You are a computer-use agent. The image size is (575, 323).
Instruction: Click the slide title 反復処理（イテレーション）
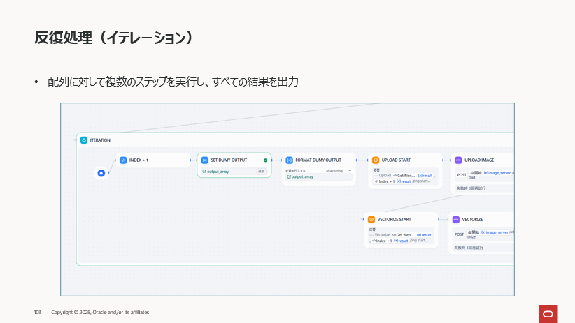tap(114, 38)
